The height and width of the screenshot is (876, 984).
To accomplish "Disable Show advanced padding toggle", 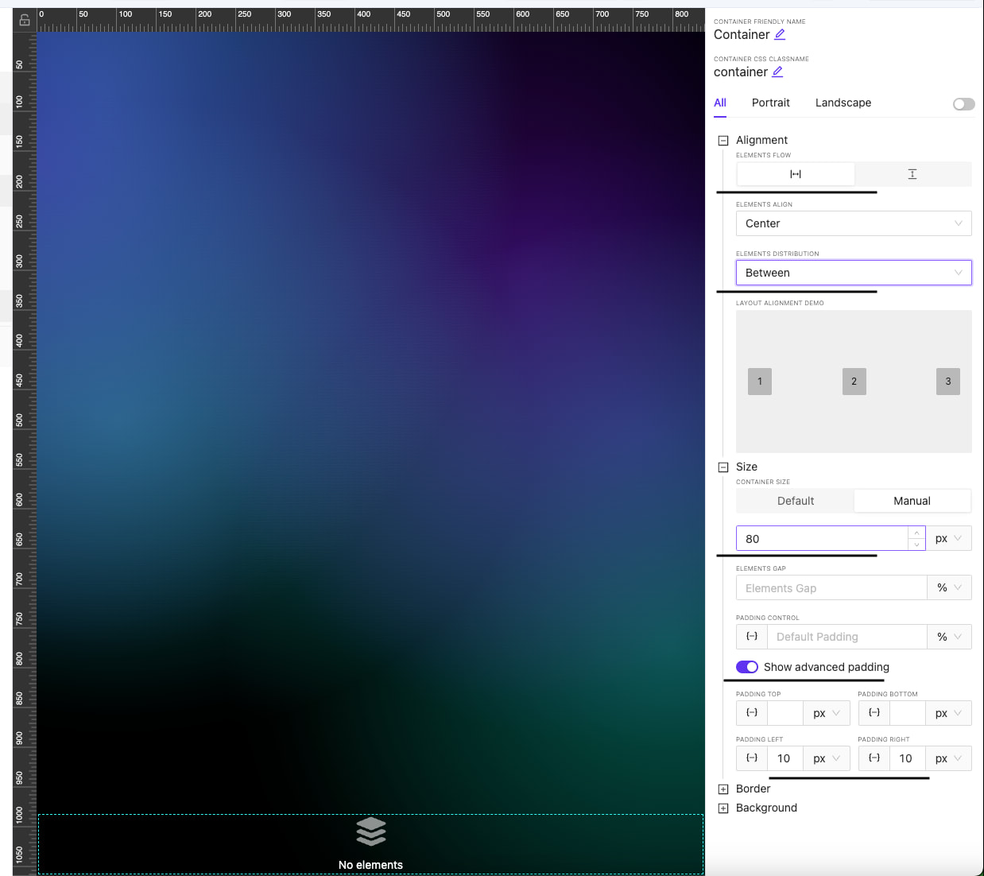I will point(747,667).
